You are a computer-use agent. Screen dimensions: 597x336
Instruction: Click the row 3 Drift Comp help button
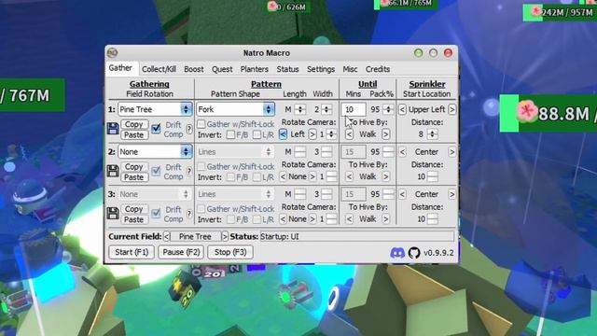(x=189, y=214)
